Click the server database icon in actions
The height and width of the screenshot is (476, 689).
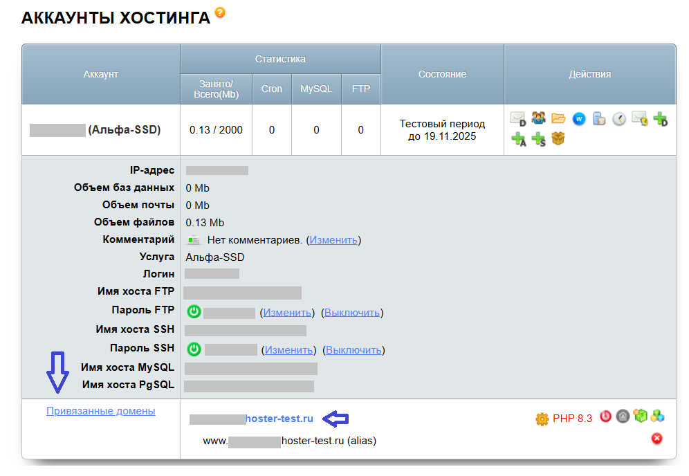(x=599, y=119)
